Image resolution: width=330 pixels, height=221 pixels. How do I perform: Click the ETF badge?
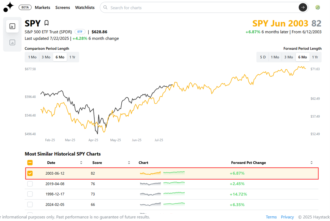pos(80,32)
